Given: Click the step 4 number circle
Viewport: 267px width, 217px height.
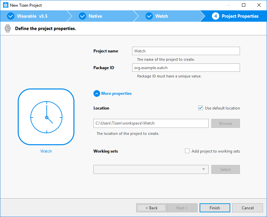Looking at the screenshot, I should coord(216,16).
